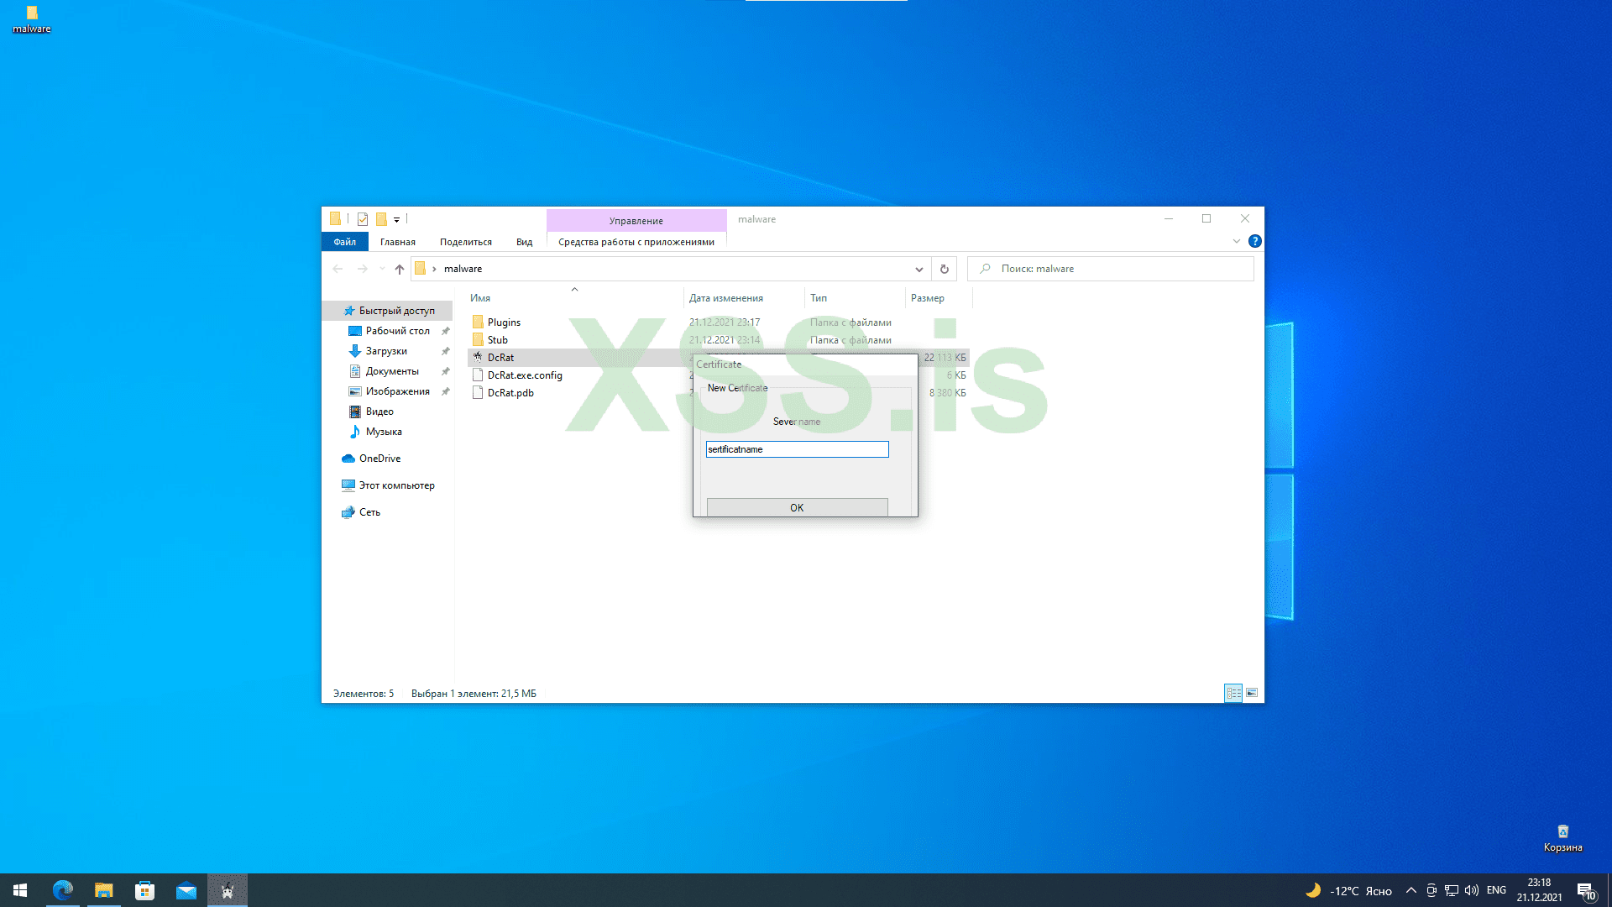Select the DcRat.exe.config file
The image size is (1612, 907).
524,375
